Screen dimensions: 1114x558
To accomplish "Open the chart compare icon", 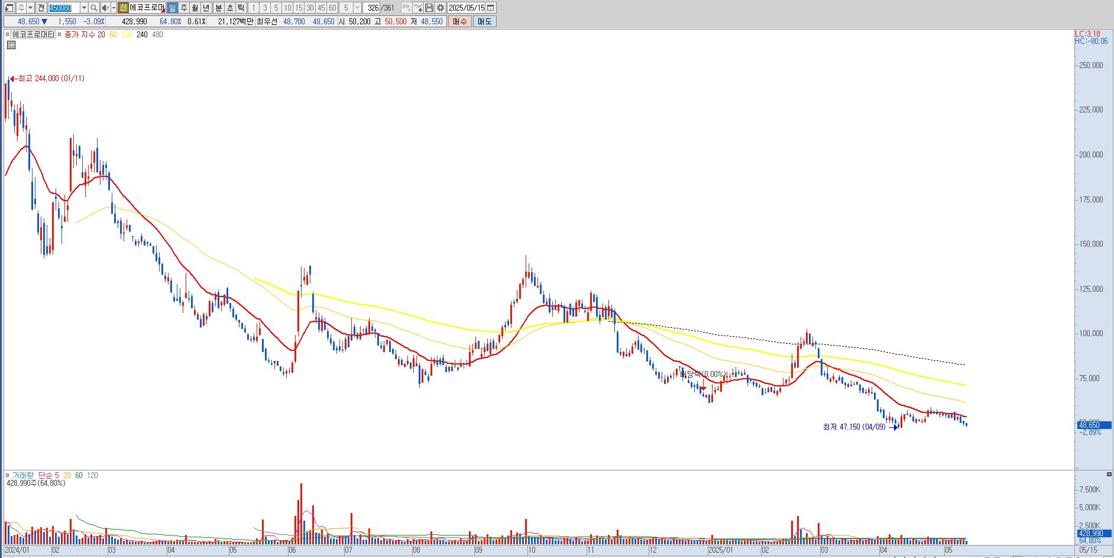I will [406, 8].
